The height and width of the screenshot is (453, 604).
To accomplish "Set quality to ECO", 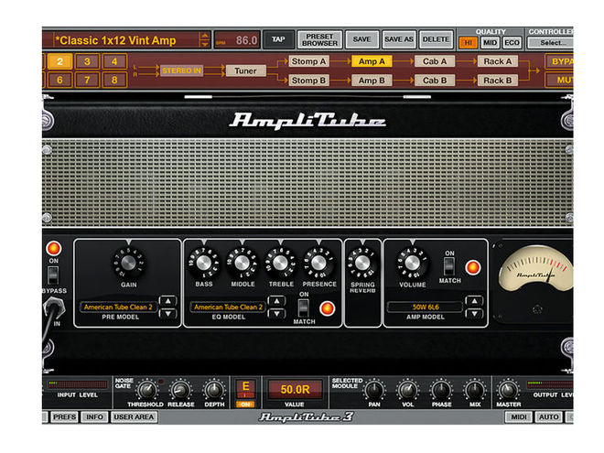I will (512, 43).
